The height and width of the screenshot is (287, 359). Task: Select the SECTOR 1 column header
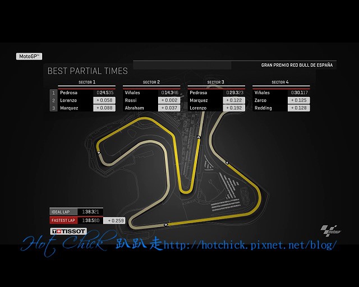point(87,82)
